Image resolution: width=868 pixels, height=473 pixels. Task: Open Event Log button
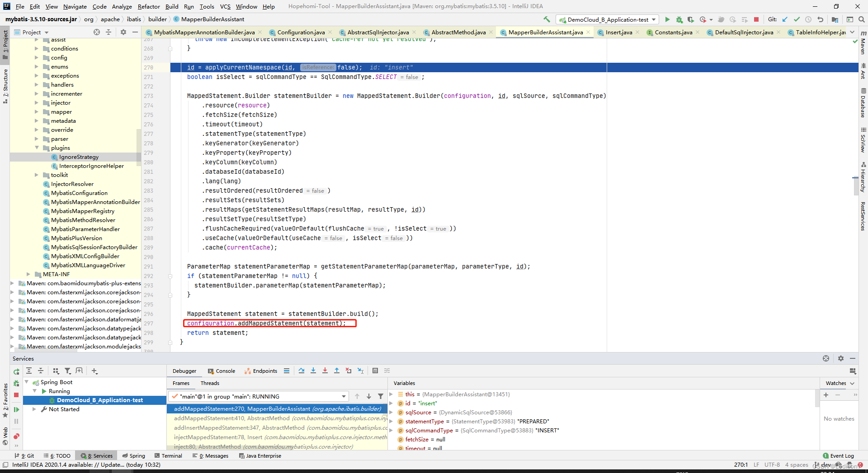click(x=839, y=456)
